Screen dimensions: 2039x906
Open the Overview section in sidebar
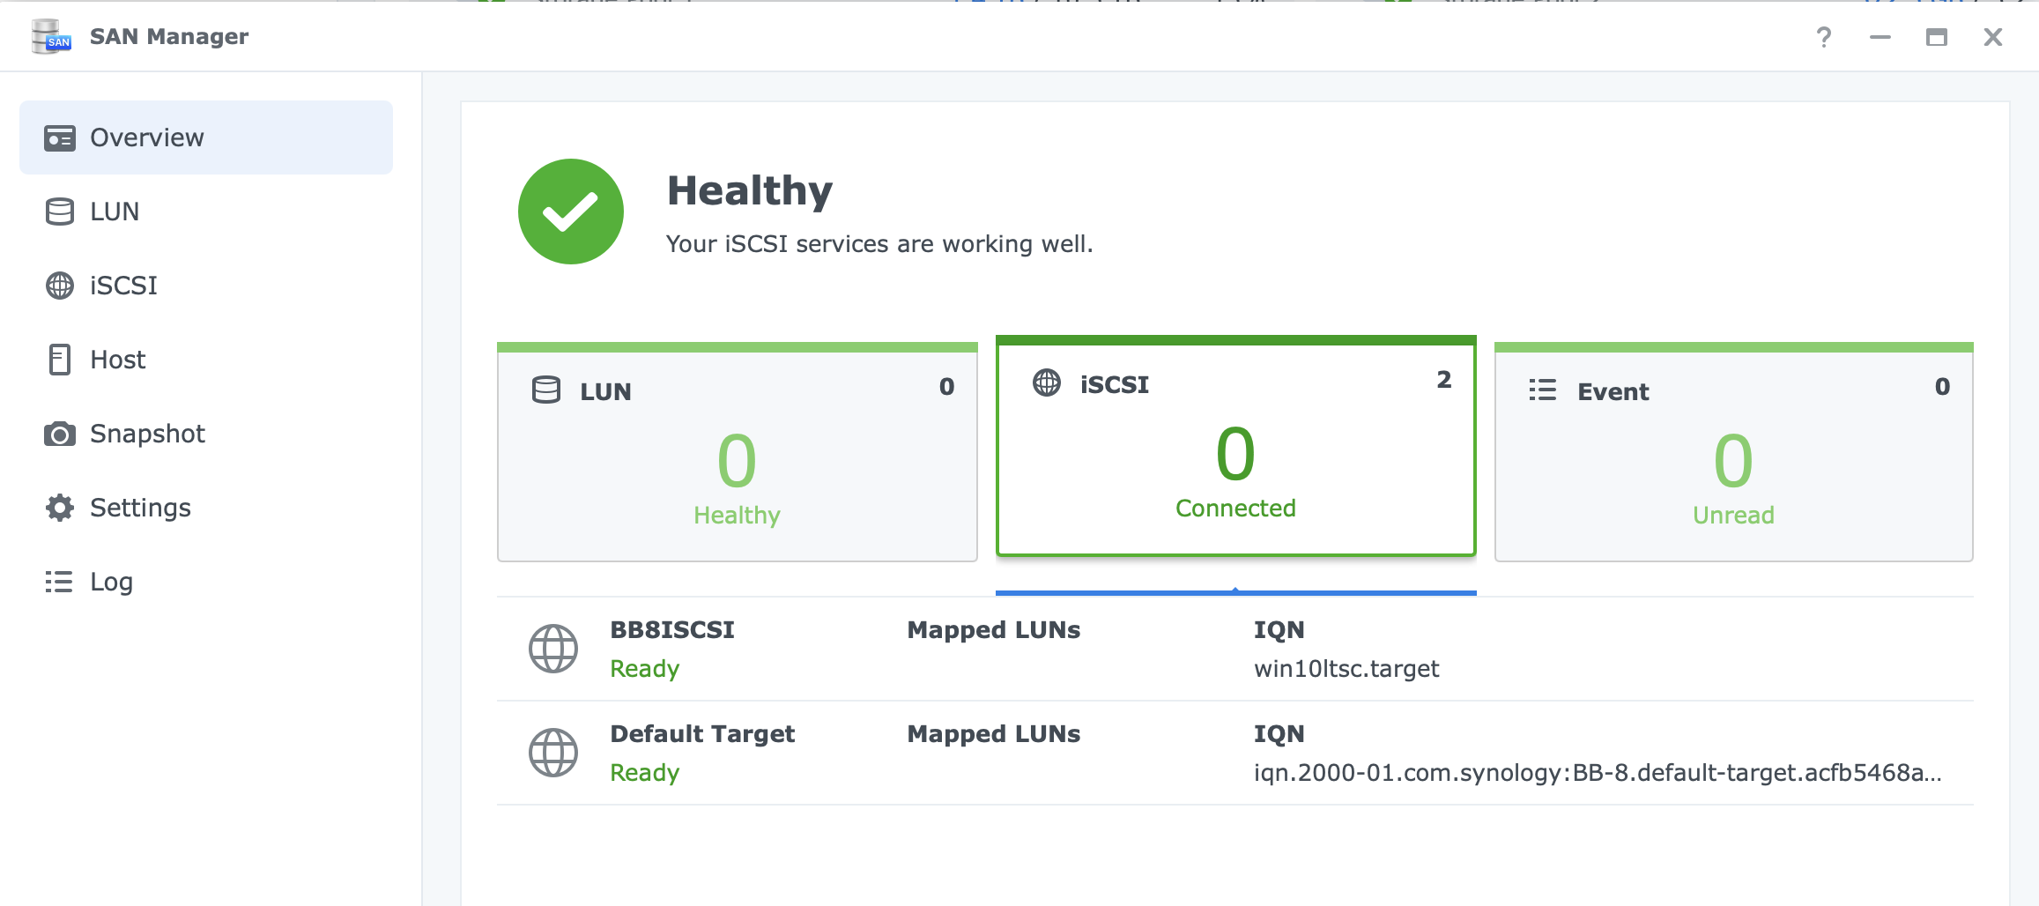[206, 137]
